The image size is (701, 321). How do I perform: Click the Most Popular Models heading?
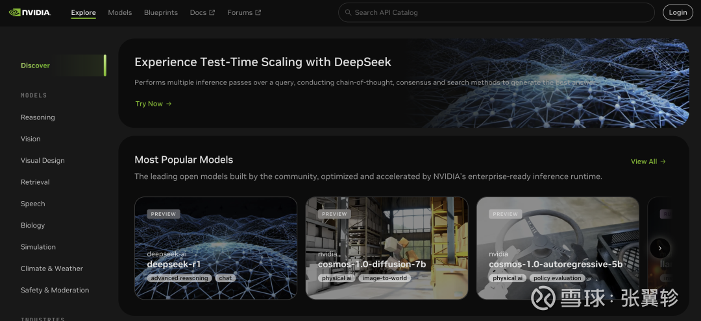184,160
